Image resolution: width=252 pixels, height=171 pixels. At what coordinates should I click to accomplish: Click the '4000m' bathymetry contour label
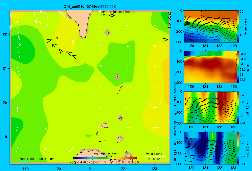pos(49,159)
